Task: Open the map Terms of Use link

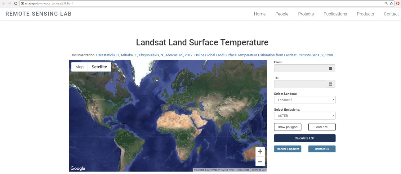Action: coord(259,170)
